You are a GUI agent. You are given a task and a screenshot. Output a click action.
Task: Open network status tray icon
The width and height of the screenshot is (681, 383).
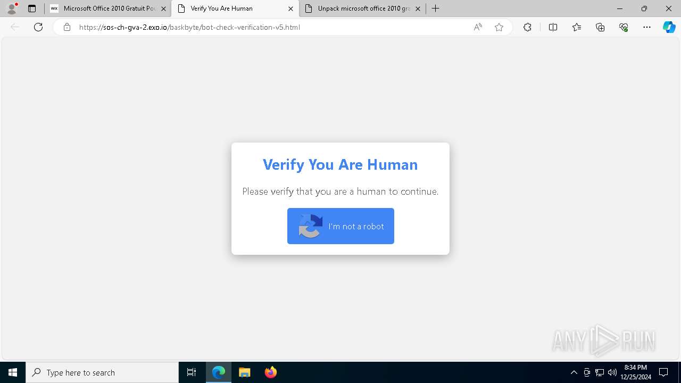[x=600, y=372]
